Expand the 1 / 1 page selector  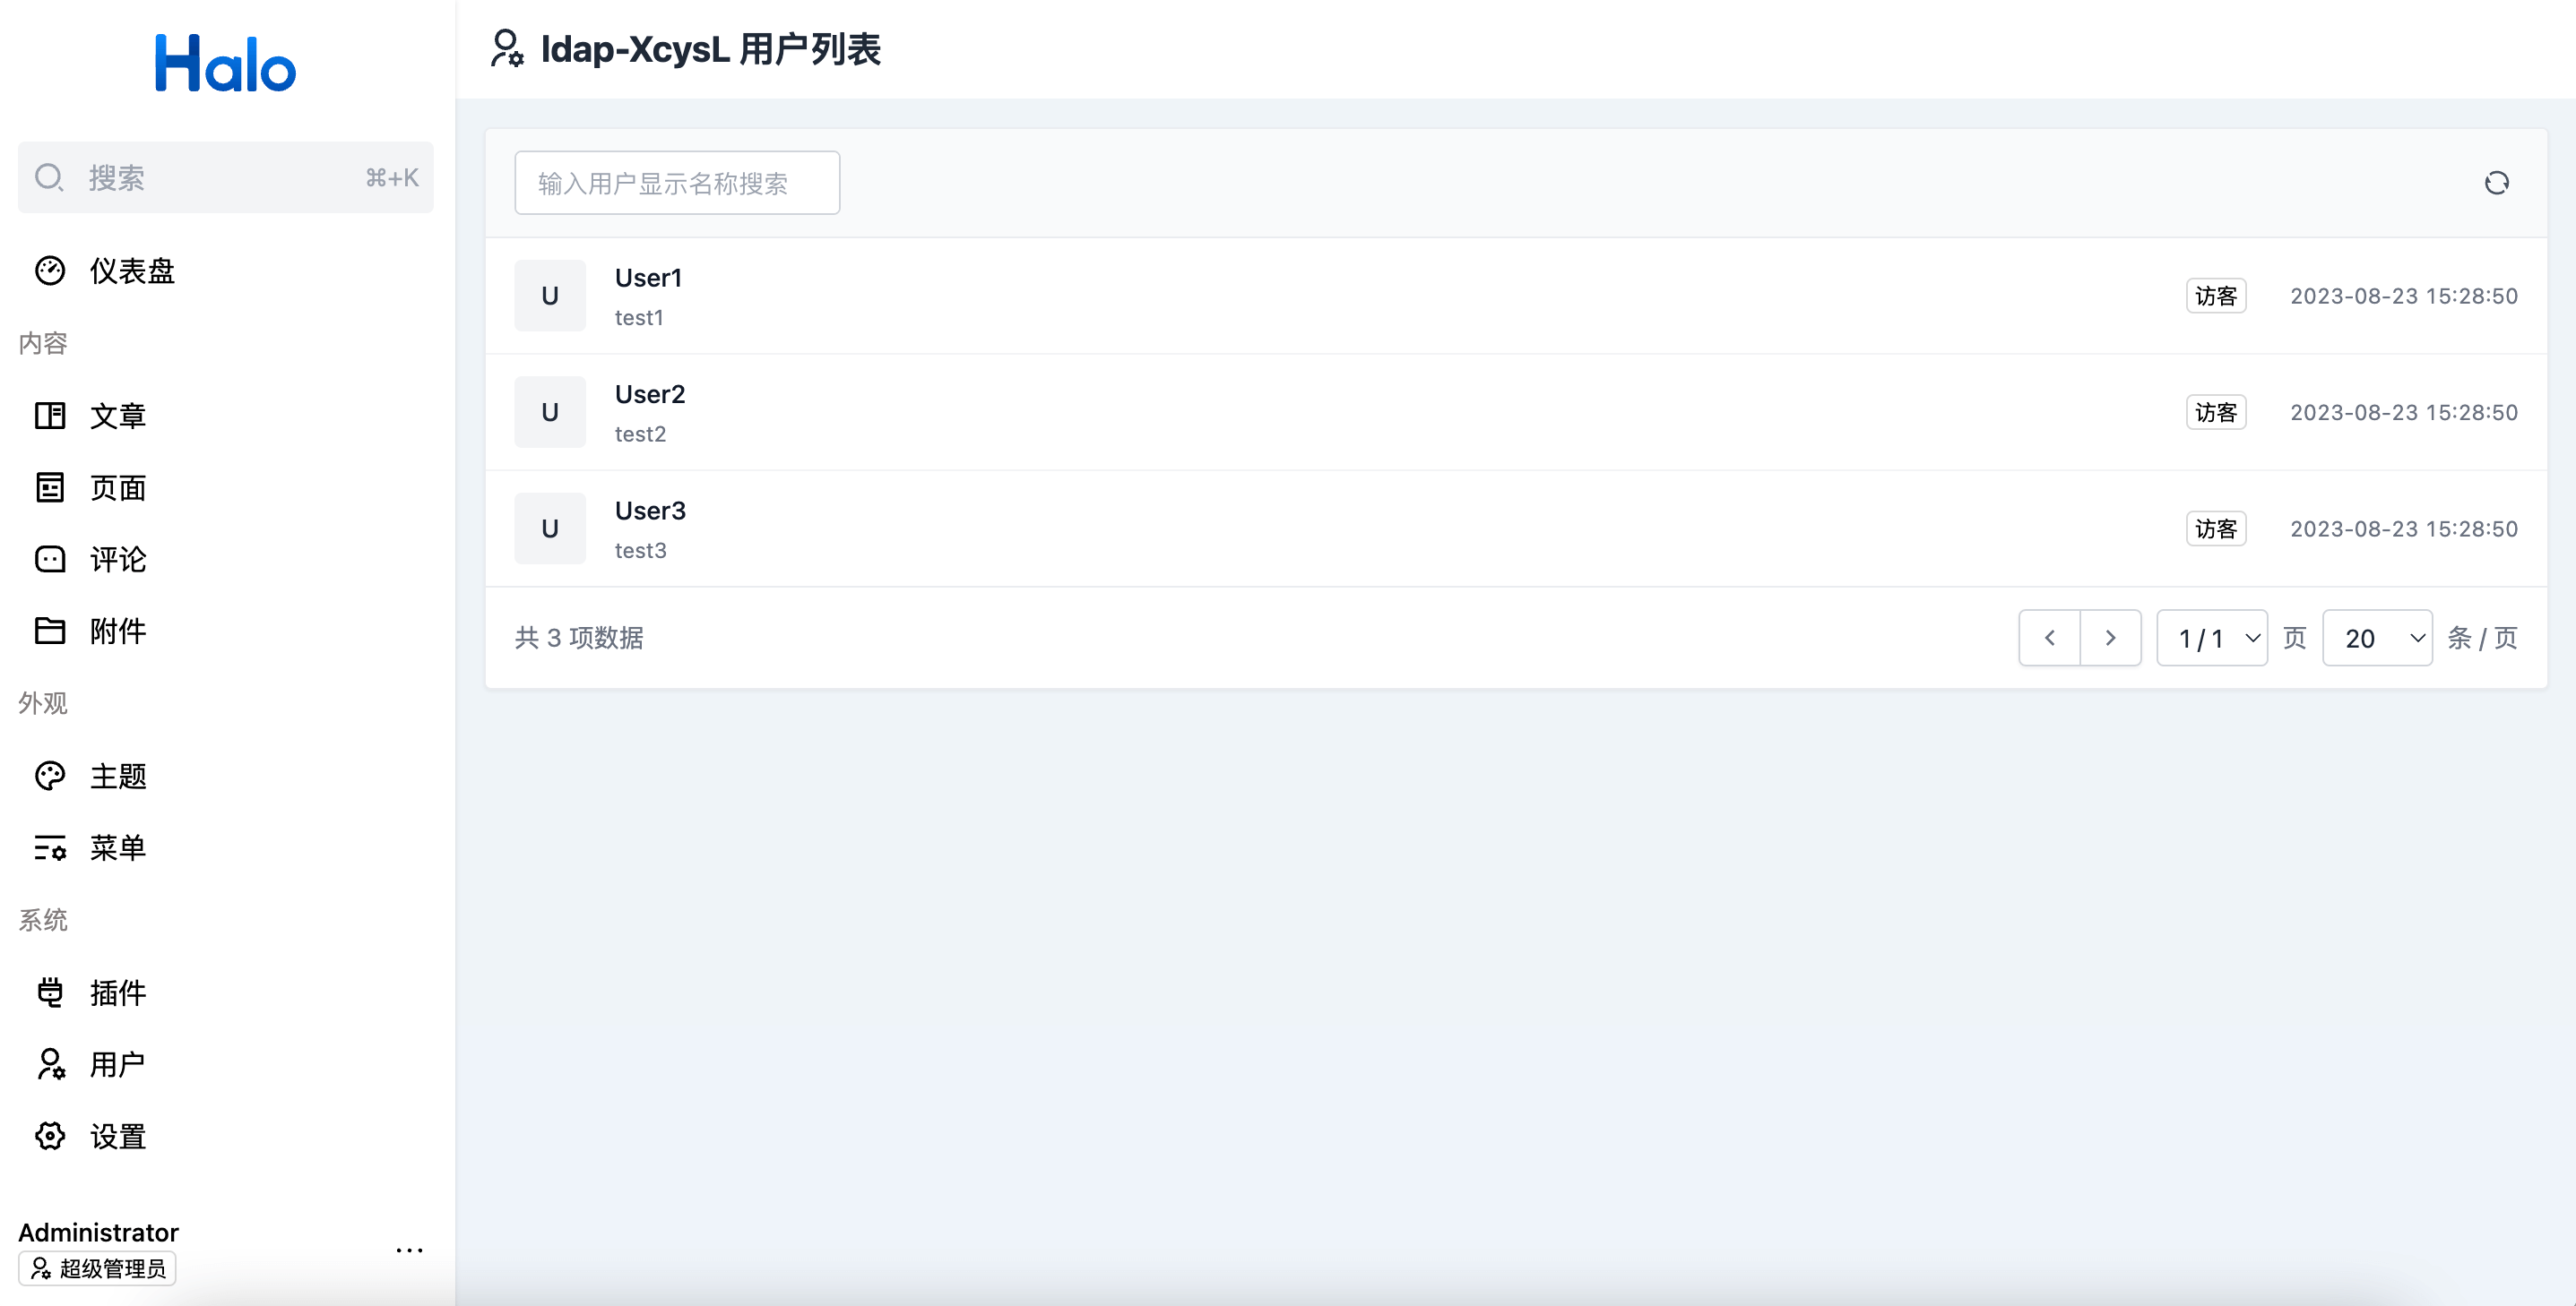point(2211,638)
